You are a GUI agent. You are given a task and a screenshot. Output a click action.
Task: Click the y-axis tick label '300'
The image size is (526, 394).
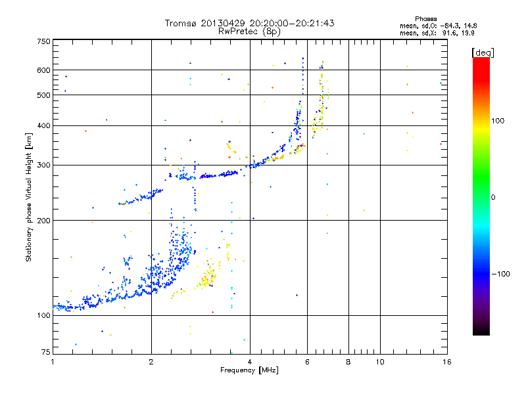(44, 165)
